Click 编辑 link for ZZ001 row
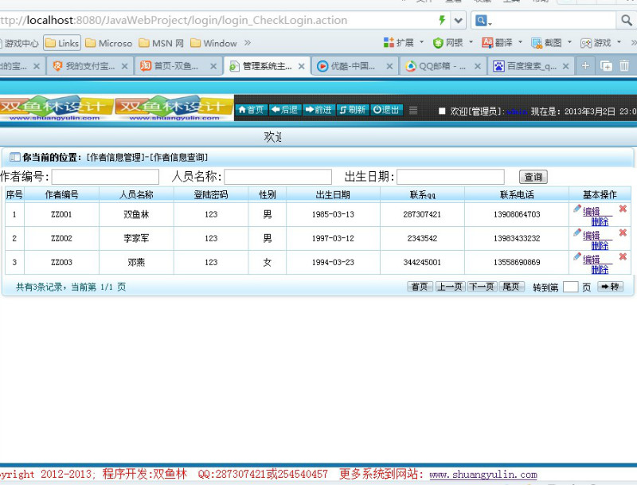Viewport: 637px width, 485px height. pyautogui.click(x=591, y=211)
